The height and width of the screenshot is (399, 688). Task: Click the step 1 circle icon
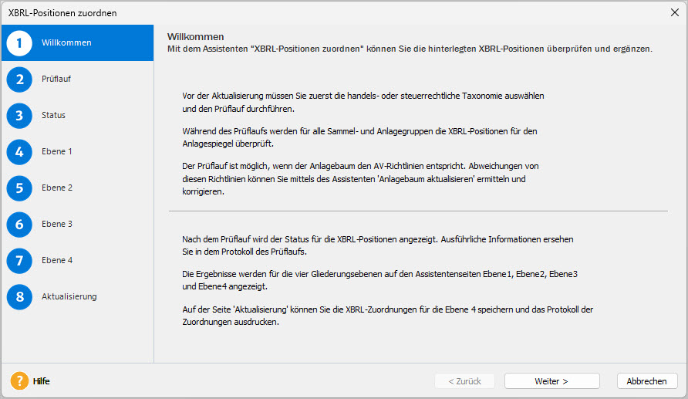point(19,43)
